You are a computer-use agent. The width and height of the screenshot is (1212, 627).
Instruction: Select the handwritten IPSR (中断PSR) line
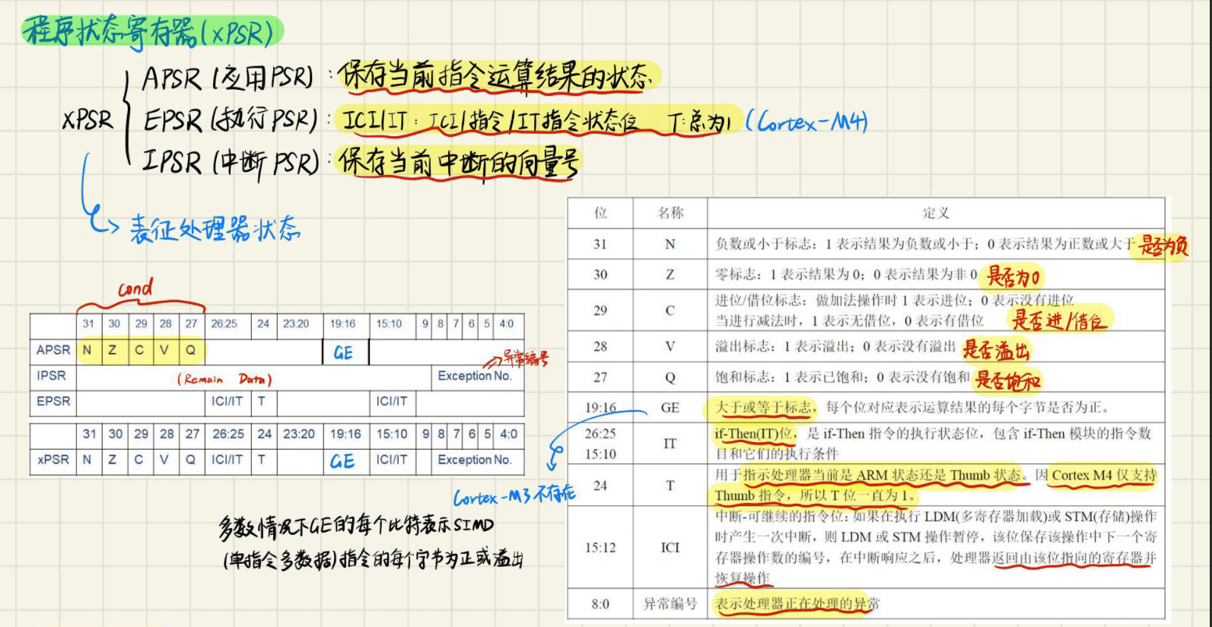coord(231,162)
